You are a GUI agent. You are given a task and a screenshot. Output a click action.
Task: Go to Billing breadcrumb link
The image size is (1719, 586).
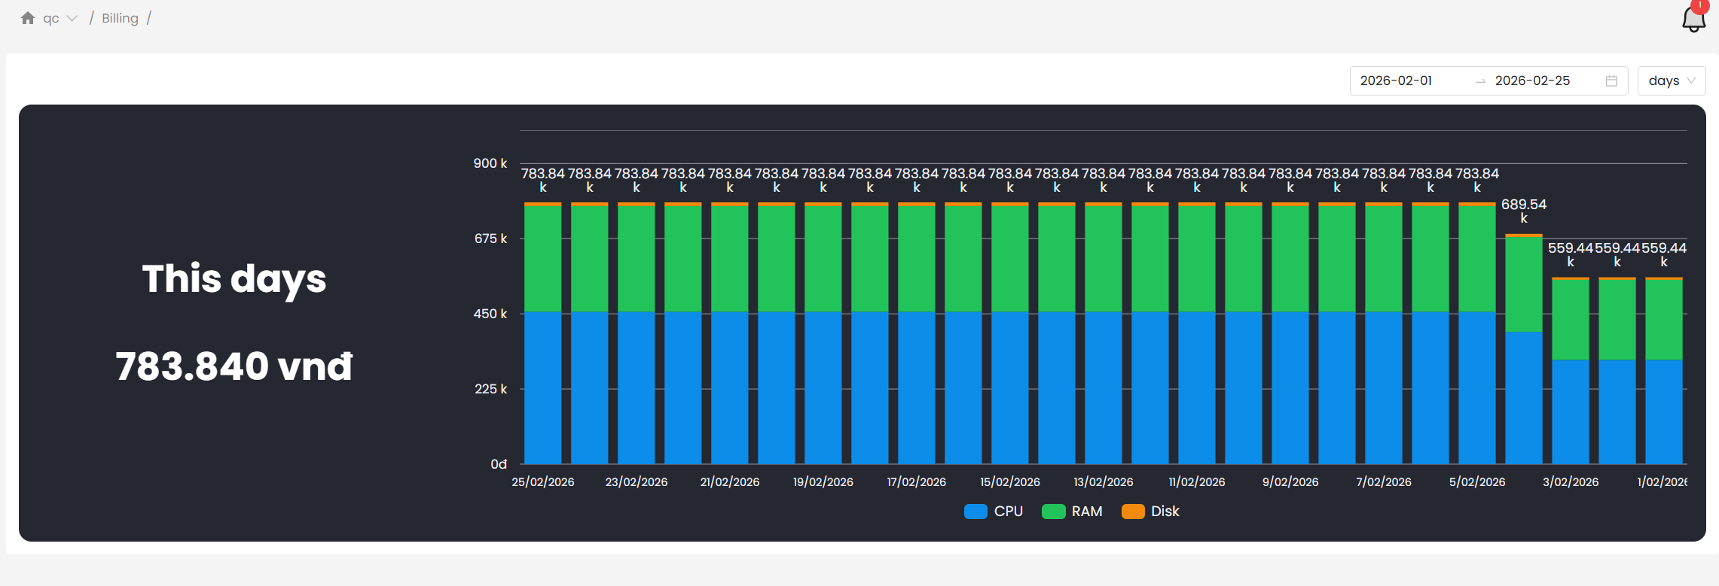[120, 18]
